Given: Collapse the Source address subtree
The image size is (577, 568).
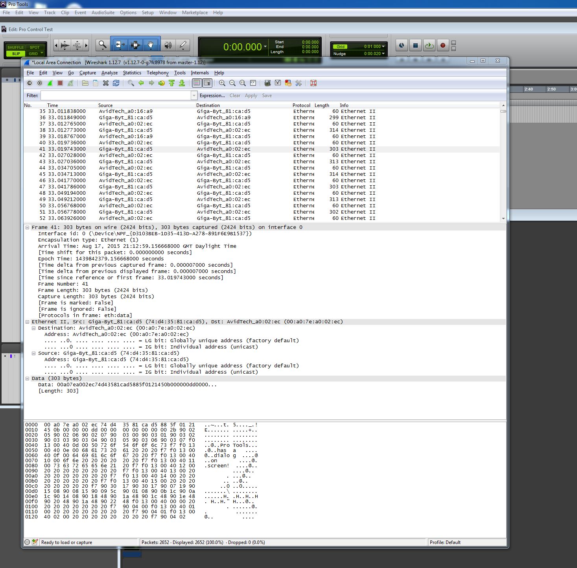Looking at the screenshot, I should 34,353.
